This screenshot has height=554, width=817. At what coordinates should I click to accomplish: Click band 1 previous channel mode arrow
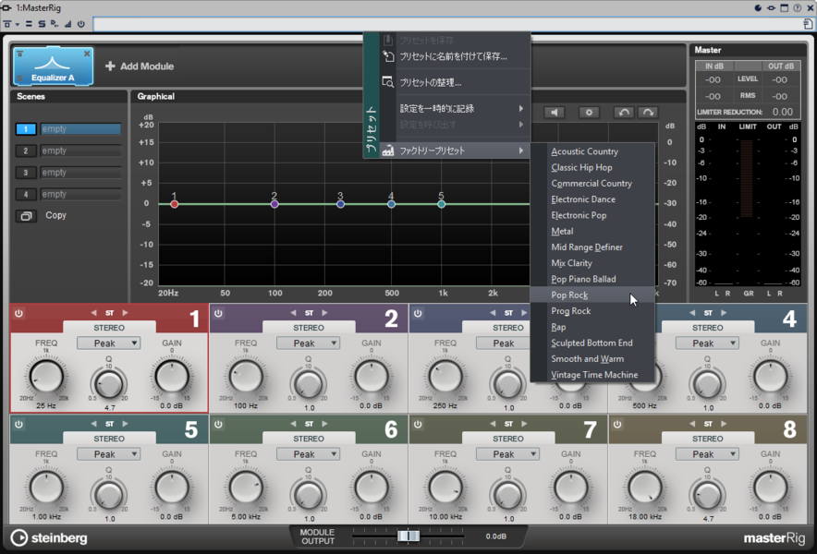point(93,313)
